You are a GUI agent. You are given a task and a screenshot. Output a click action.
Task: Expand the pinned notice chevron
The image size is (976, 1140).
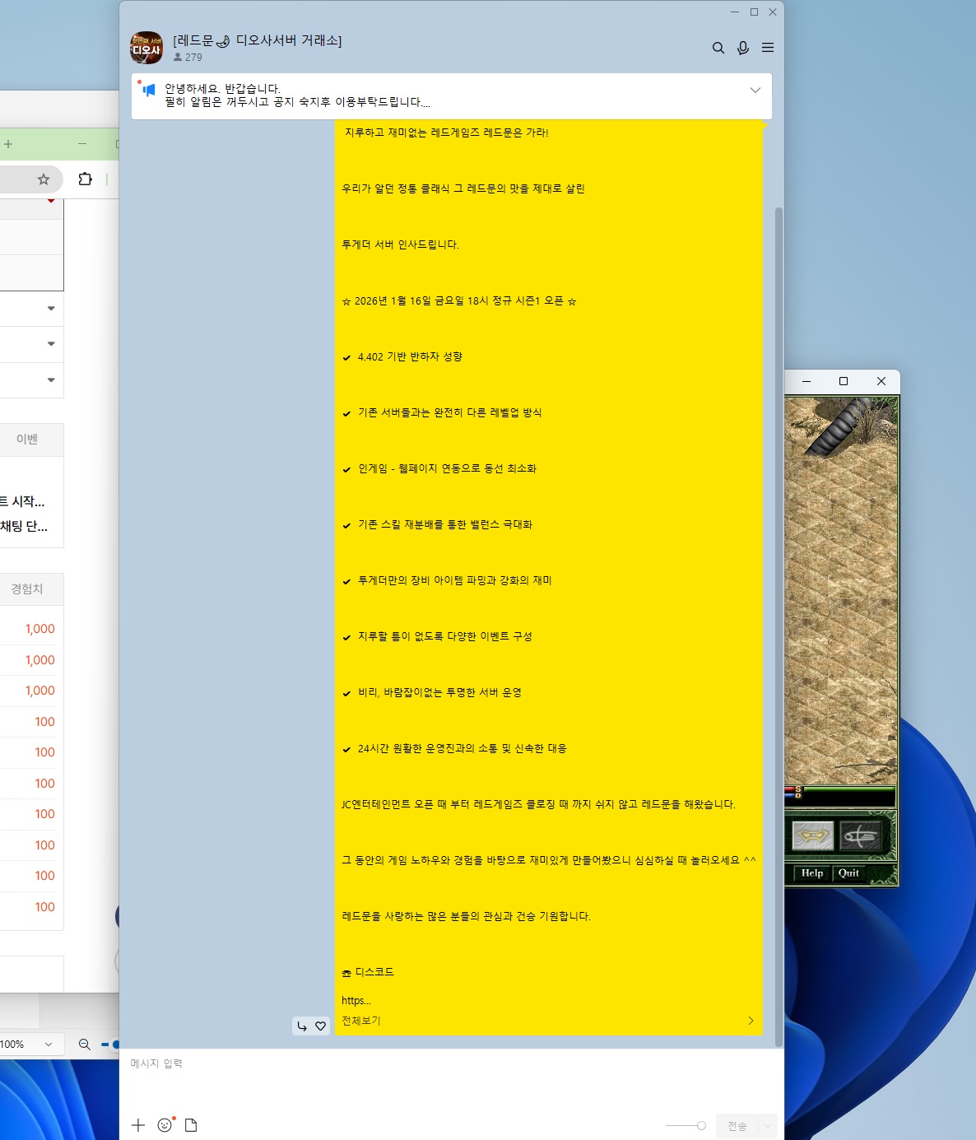pyautogui.click(x=755, y=90)
